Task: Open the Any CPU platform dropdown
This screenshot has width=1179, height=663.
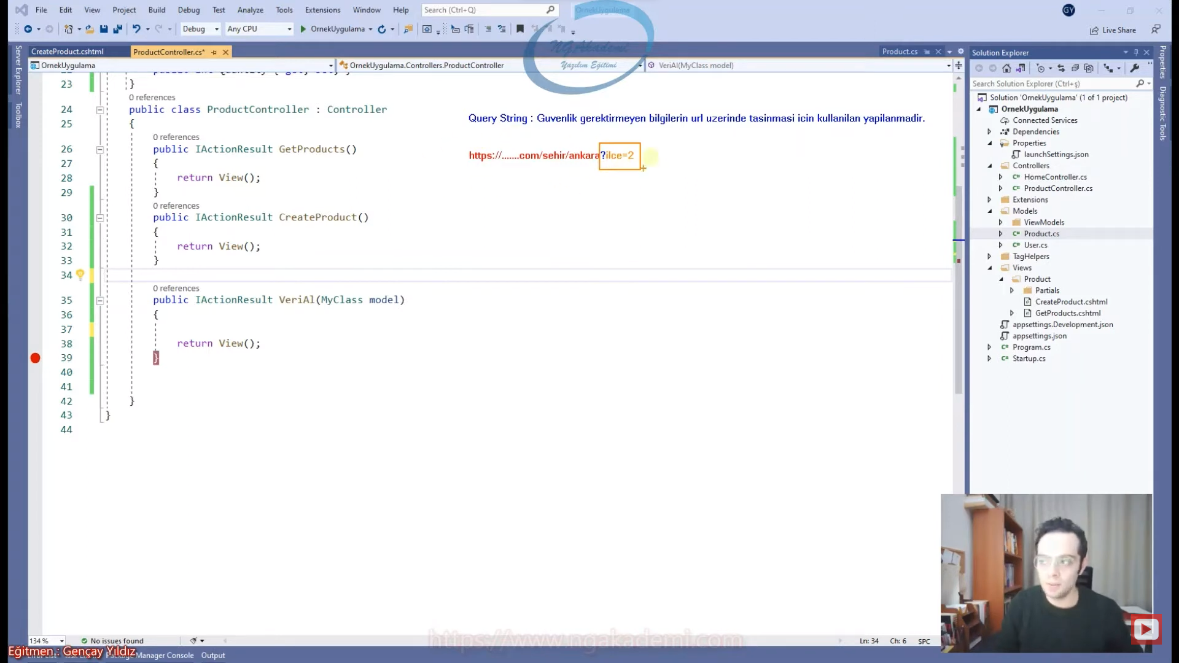Action: point(259,29)
